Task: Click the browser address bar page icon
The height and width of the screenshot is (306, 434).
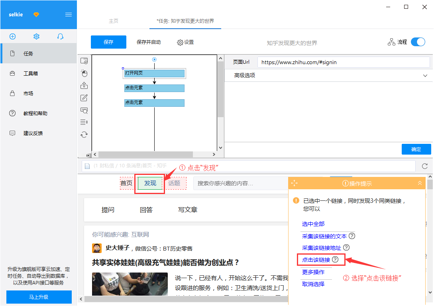Action: pos(87,166)
